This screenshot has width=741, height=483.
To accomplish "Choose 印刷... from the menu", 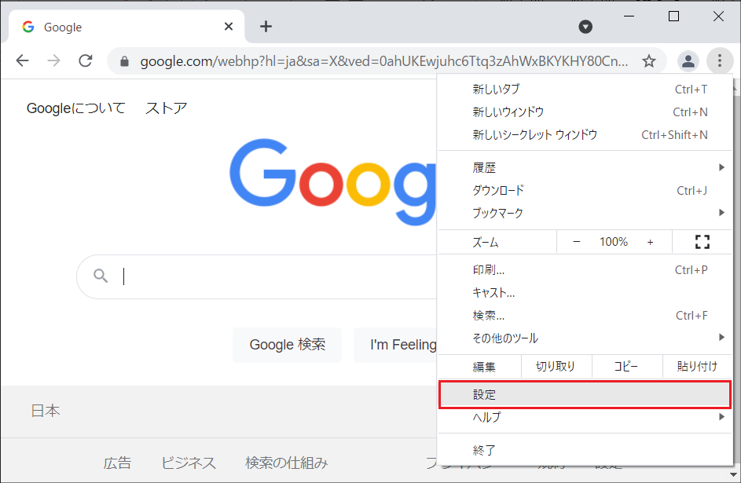I will pos(585,270).
